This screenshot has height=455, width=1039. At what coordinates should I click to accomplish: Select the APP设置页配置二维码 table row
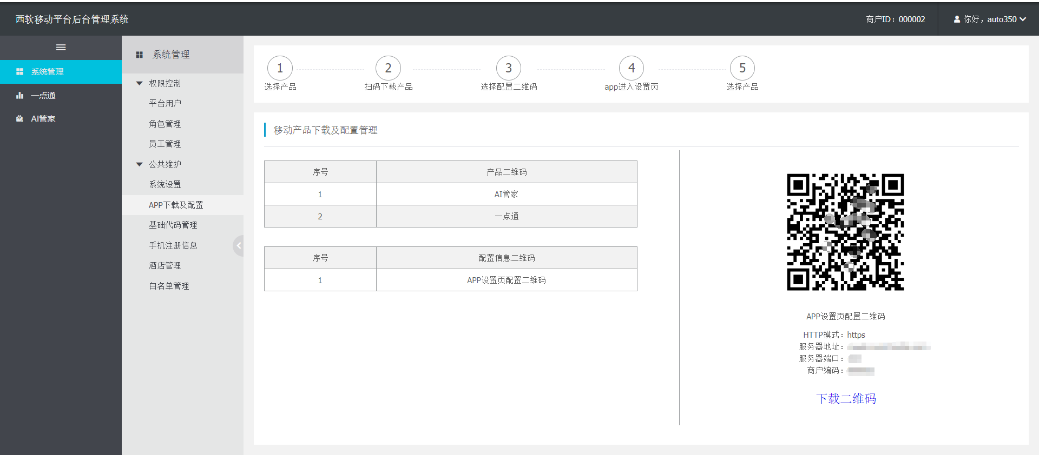pos(451,280)
